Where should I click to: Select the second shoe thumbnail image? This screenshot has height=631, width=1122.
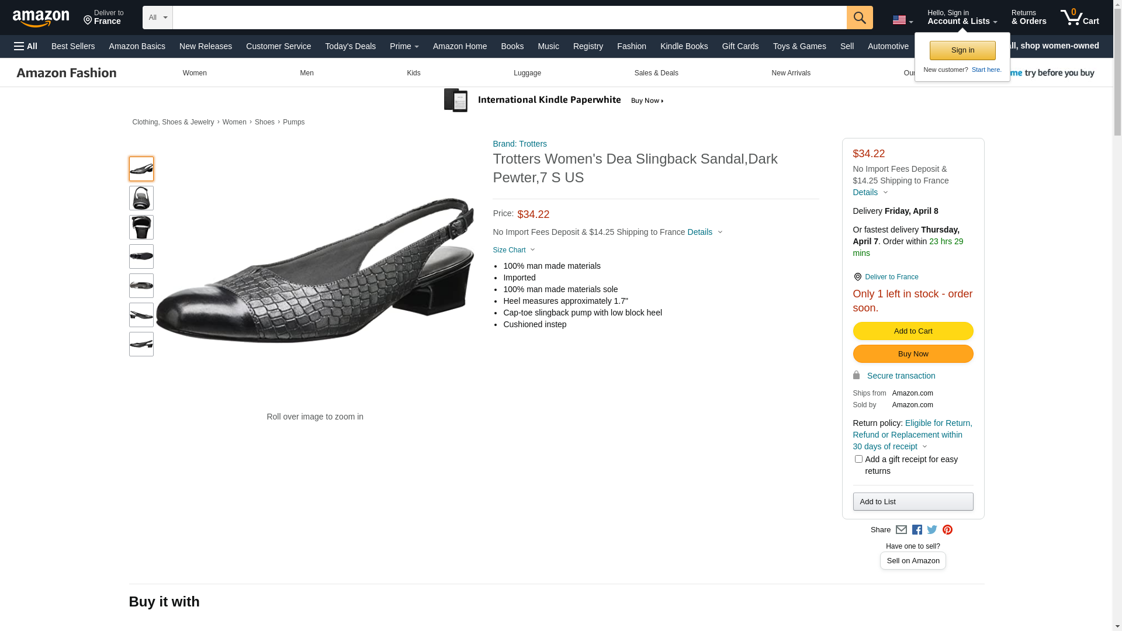[x=141, y=198]
